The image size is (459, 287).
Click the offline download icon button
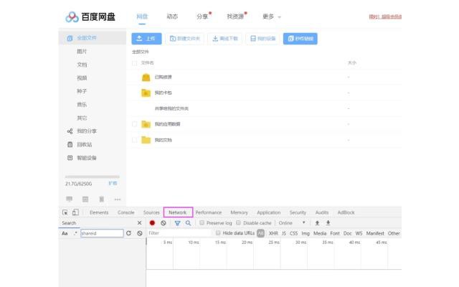click(224, 38)
